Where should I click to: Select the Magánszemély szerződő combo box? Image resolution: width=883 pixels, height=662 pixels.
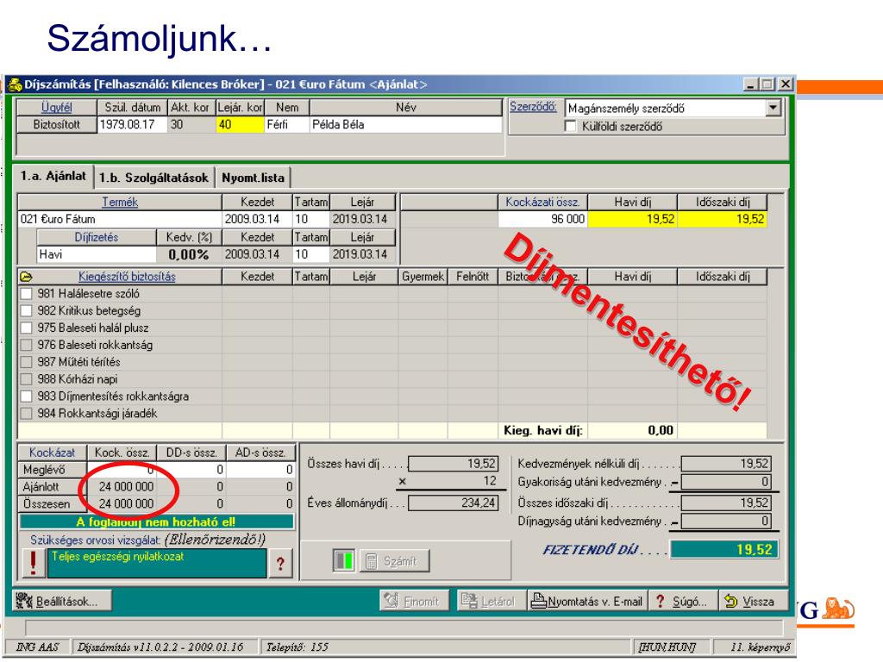pos(673,108)
